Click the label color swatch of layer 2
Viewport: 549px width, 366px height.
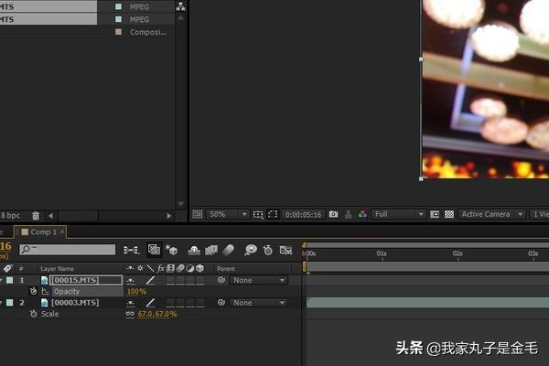pyautogui.click(x=9, y=303)
